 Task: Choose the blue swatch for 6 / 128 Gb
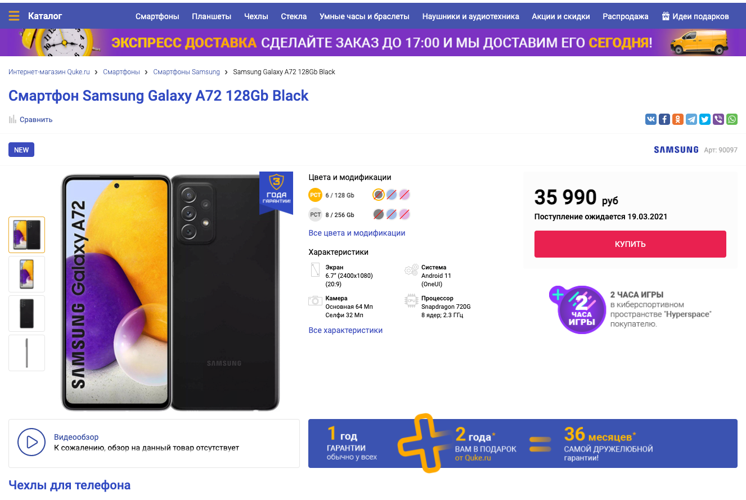pos(392,195)
